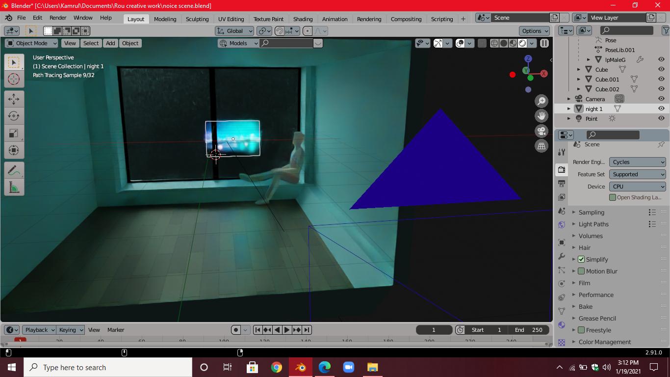Expand Cube.002 in the outliner

(579, 89)
